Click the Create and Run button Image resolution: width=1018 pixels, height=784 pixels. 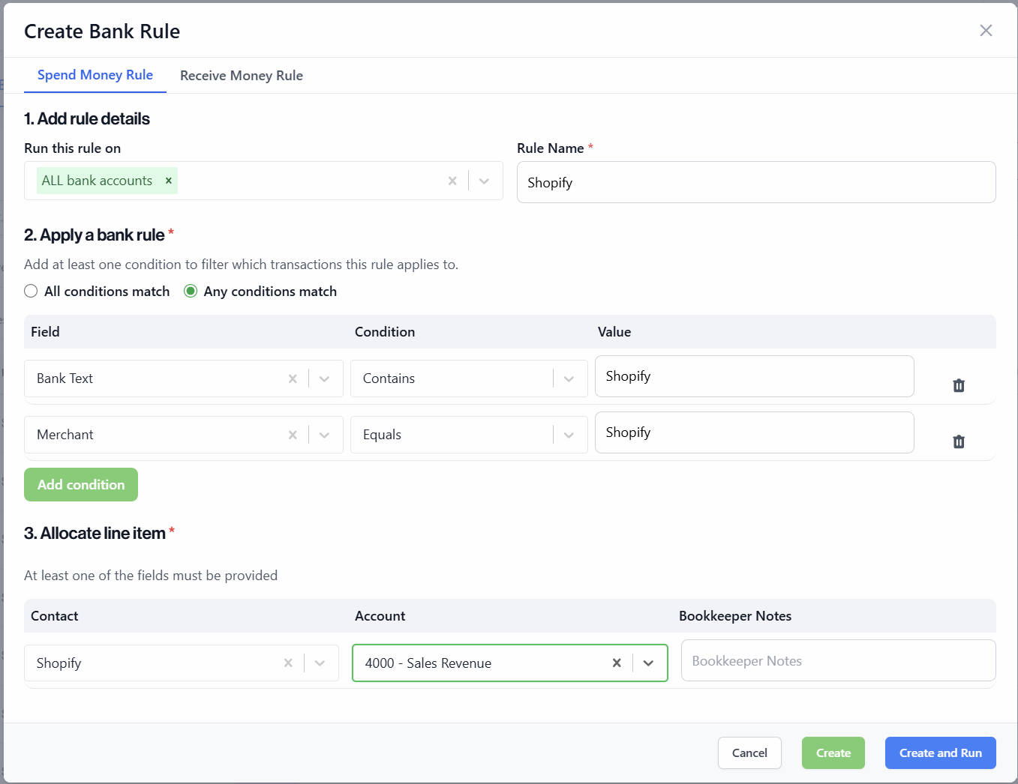point(941,753)
